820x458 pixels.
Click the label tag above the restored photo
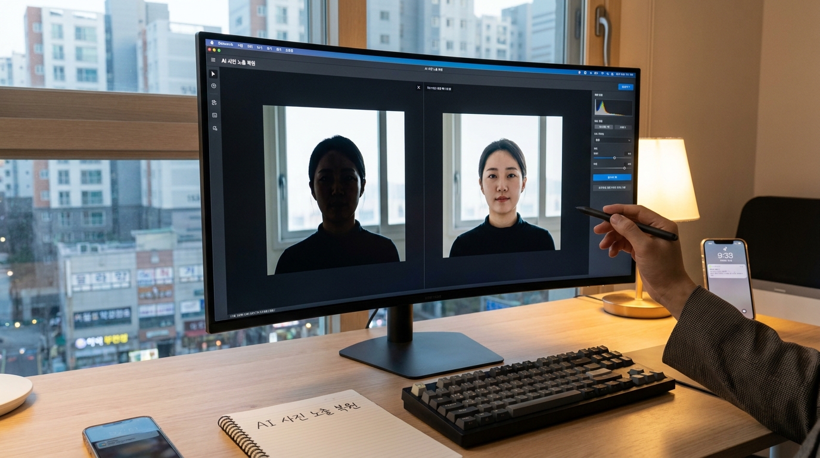tap(439, 89)
